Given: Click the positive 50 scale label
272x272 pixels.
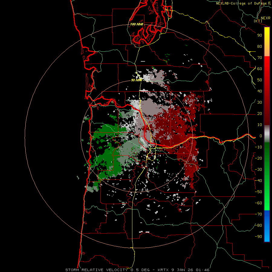Looking at the screenshot, I should pos(260,80).
